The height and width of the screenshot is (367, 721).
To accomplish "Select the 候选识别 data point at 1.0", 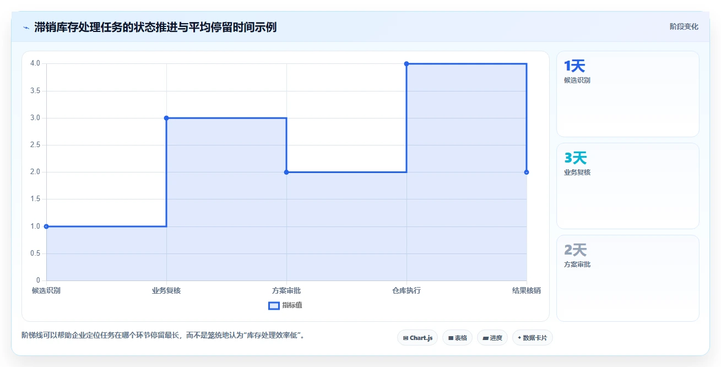I will point(46,226).
